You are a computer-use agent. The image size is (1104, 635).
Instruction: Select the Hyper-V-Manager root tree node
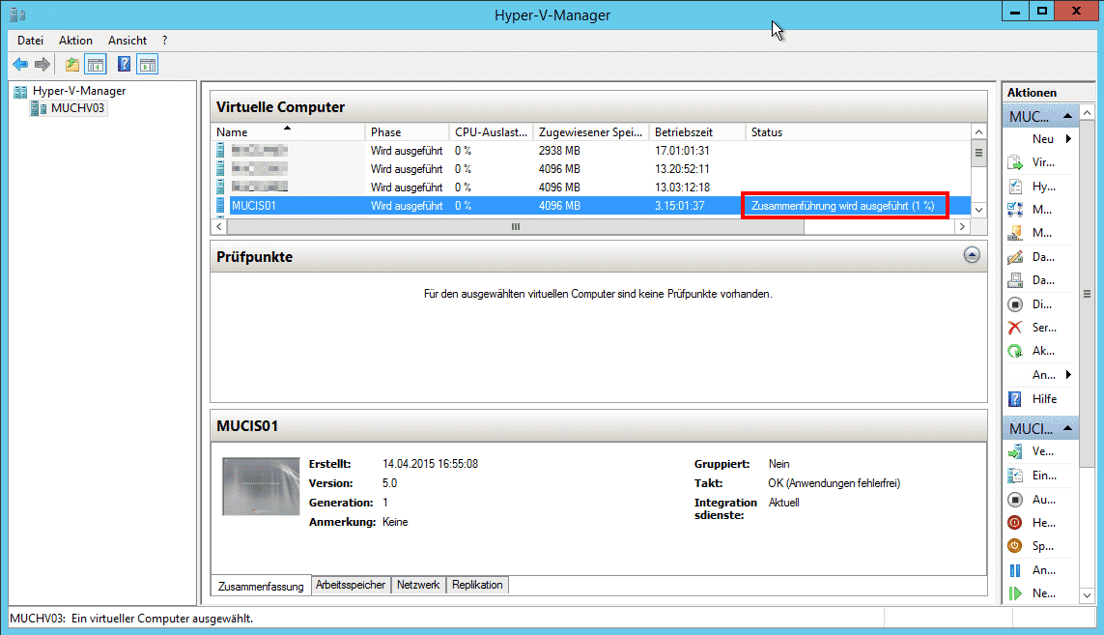(79, 91)
